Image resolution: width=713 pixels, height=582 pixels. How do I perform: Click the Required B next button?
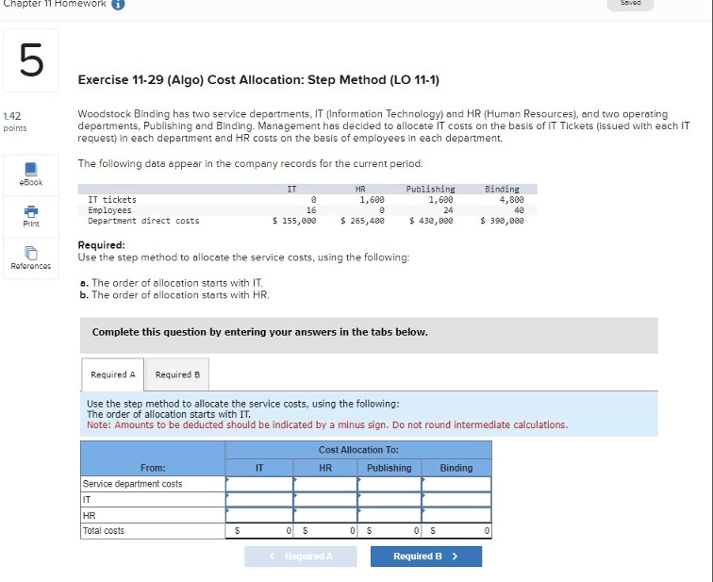click(x=426, y=557)
